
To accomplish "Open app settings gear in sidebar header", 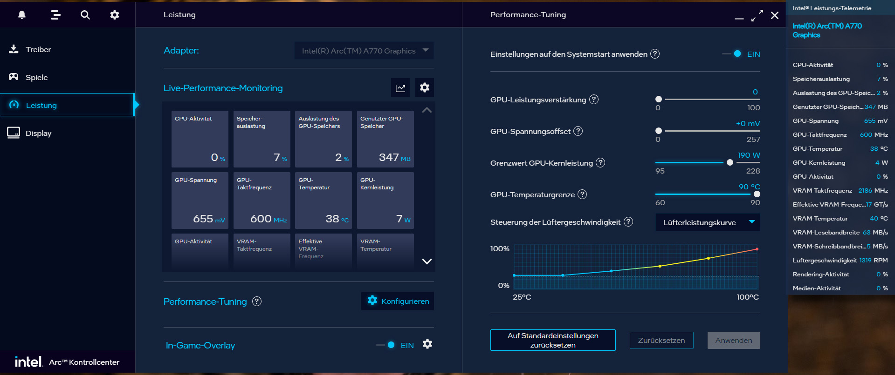I will [x=115, y=15].
